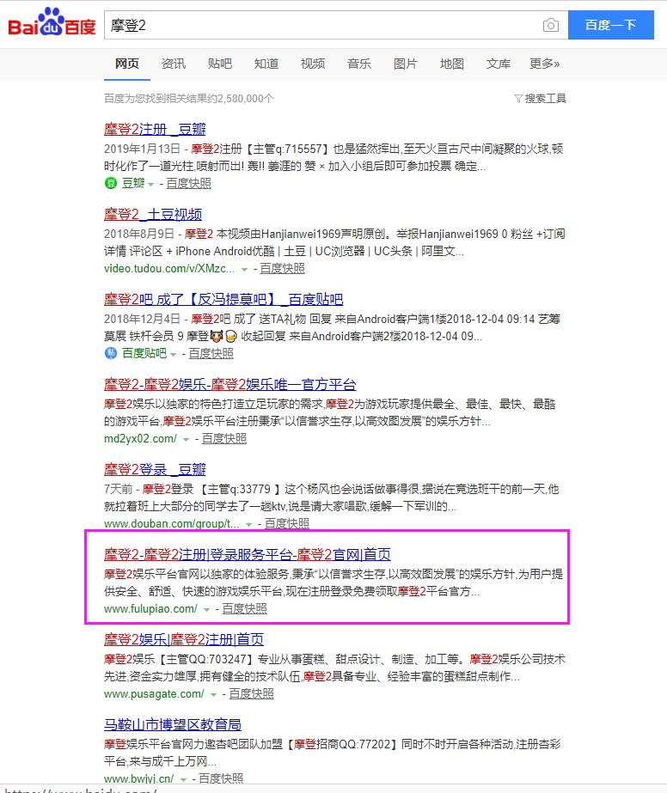
Task: Click date 2019年1月13日 in first result
Action: coord(142,149)
